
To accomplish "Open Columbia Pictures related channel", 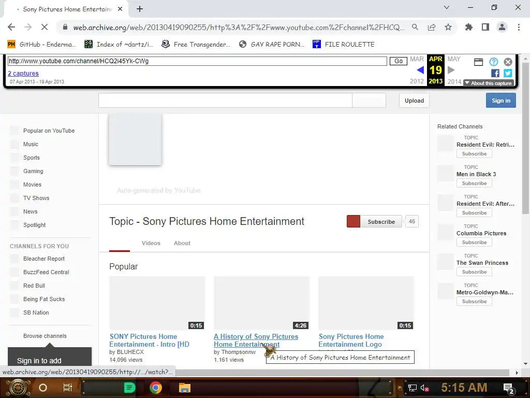I will [x=481, y=233].
